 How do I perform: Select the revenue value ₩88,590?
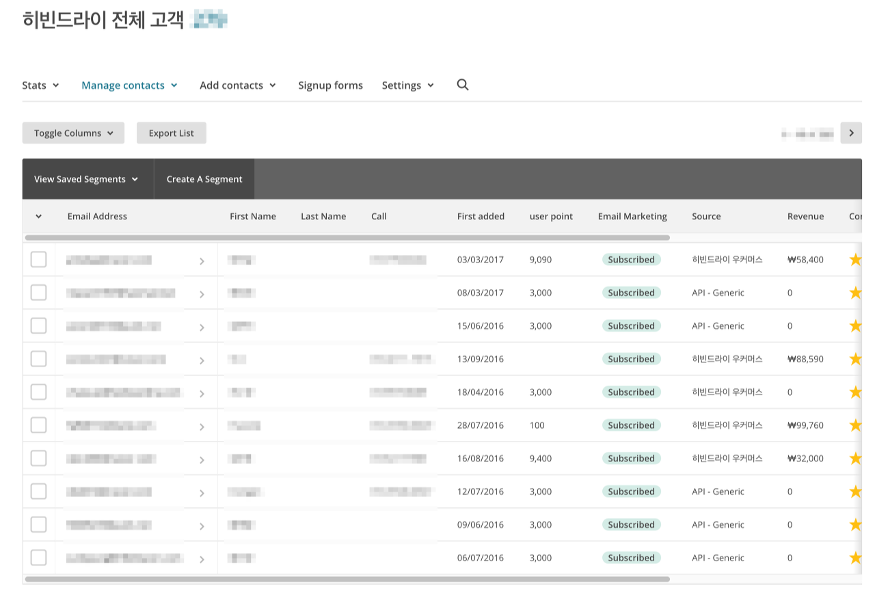805,359
